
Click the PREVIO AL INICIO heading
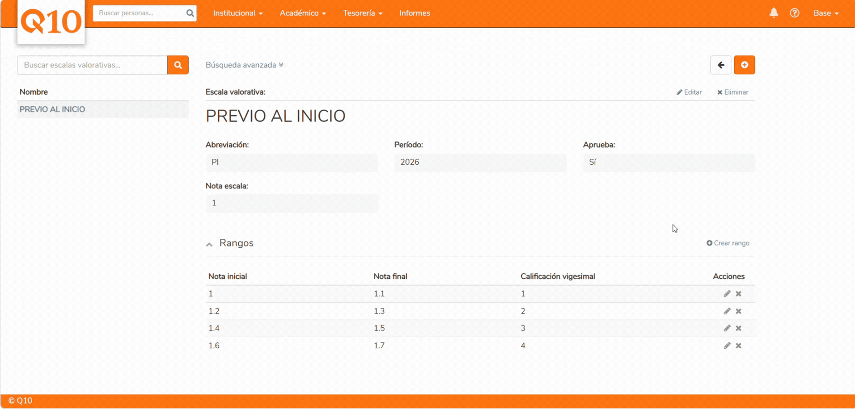(x=275, y=116)
